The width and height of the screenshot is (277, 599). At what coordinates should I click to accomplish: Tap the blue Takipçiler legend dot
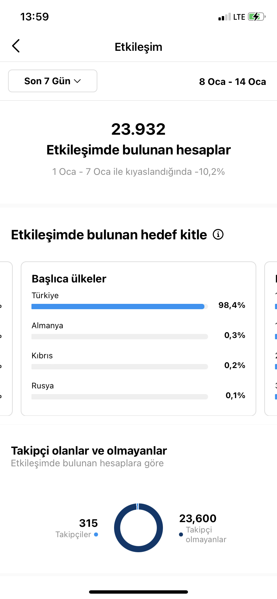[x=96, y=534]
